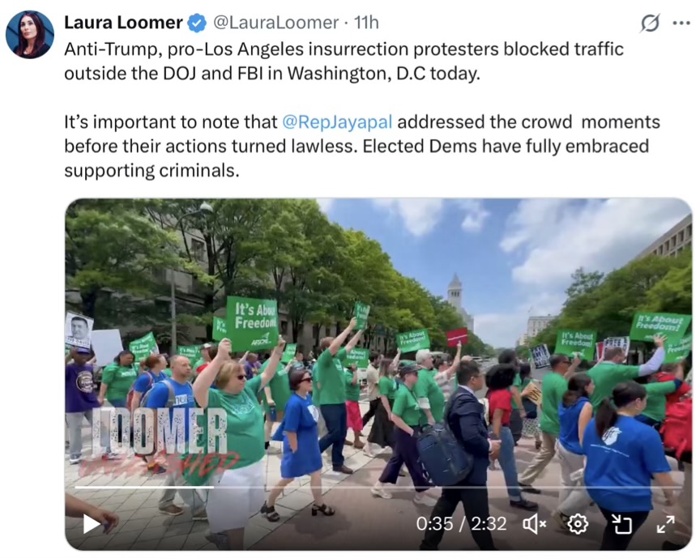Expand the video to fullscreen
The width and height of the screenshot is (696, 558).
(x=666, y=524)
